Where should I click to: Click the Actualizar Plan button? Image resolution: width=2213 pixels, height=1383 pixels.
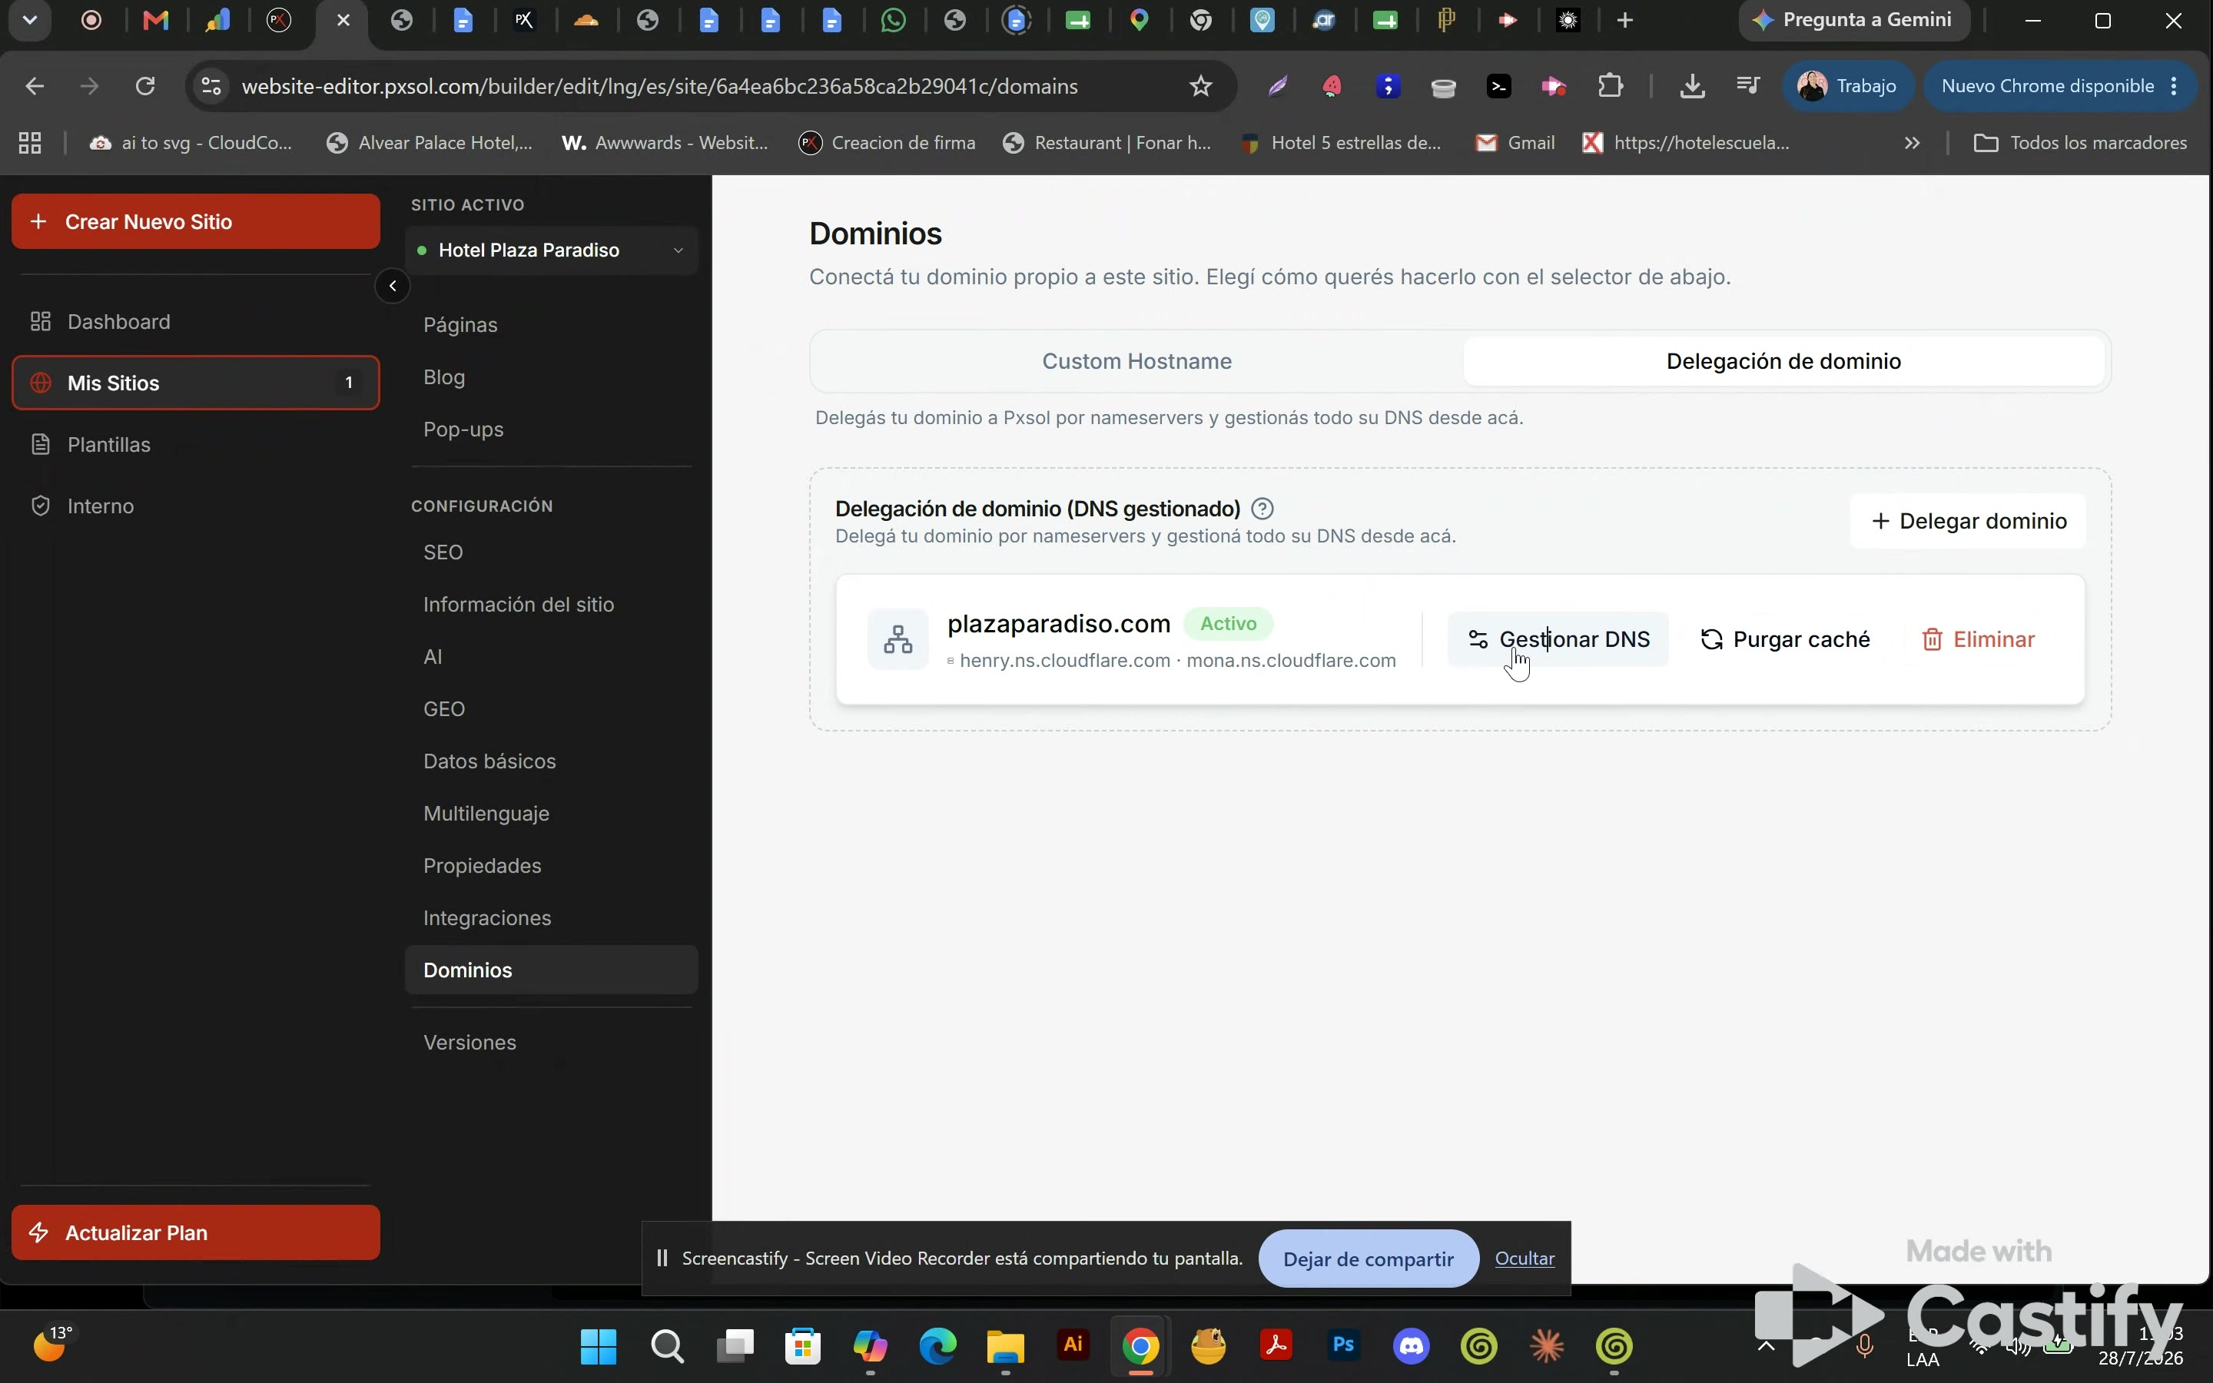[x=196, y=1233]
